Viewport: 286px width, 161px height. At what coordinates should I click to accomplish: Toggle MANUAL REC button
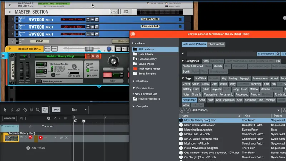[9, 118]
